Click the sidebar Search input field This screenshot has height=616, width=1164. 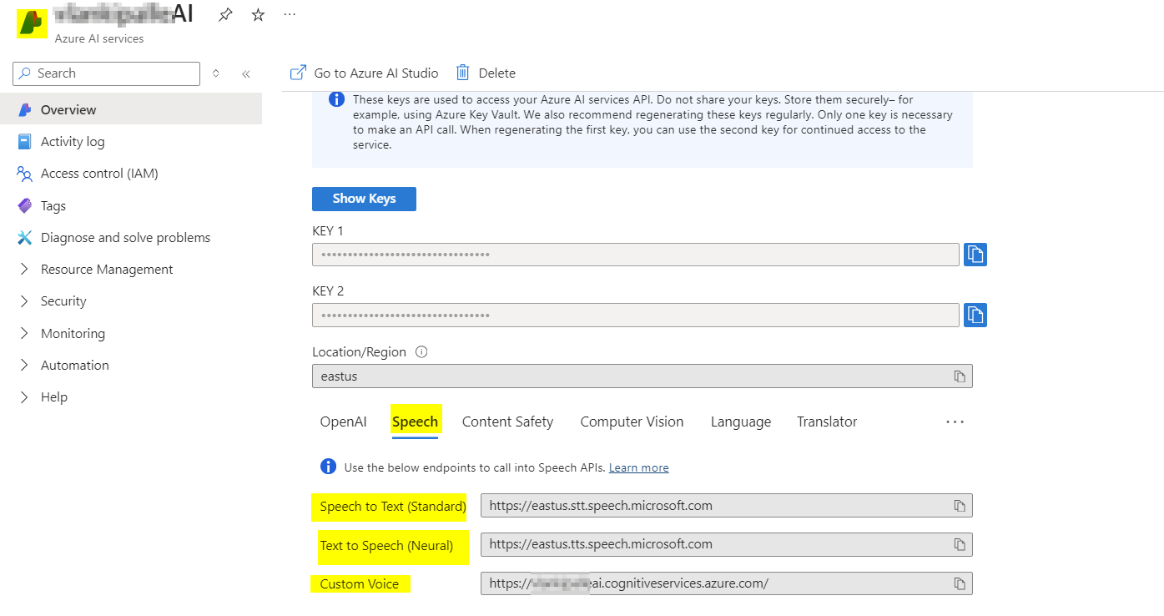[107, 73]
